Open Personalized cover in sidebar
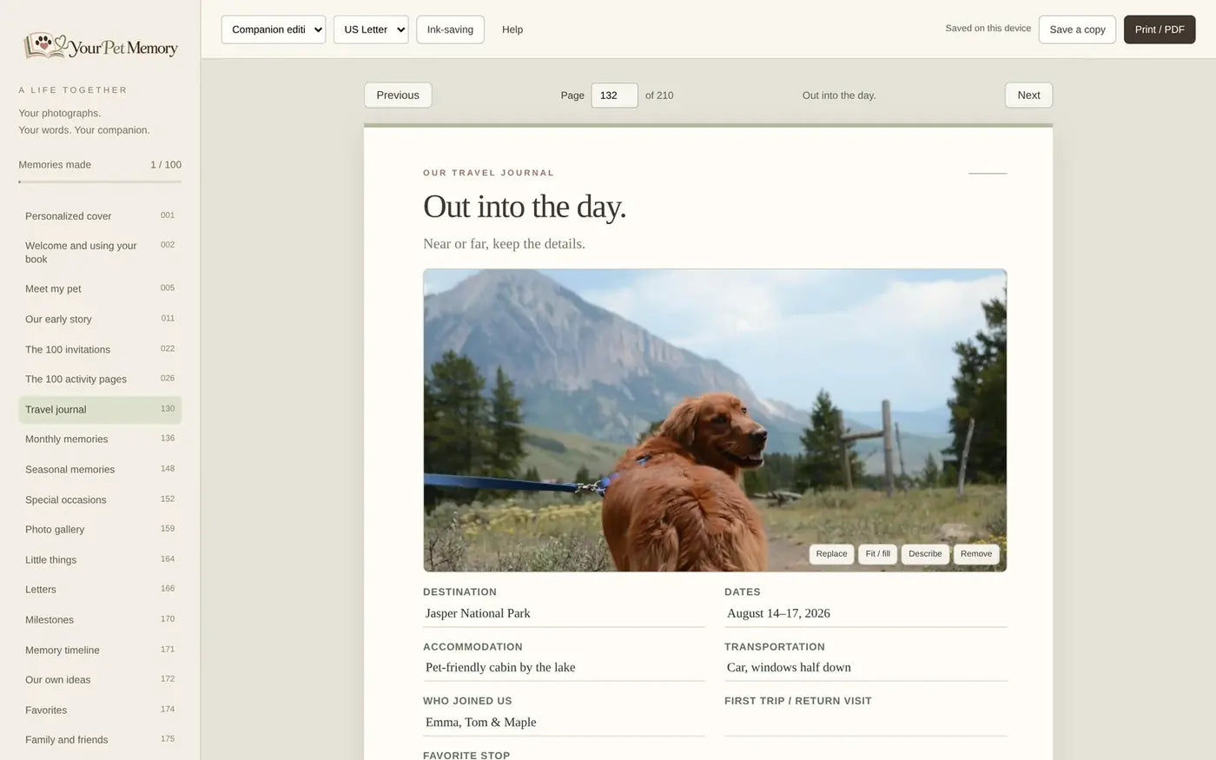Screen dimensions: 1216x760 tap(100, 215)
